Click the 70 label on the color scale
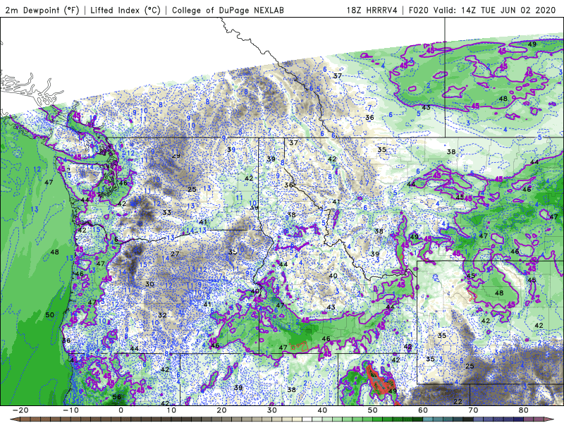This screenshot has height=423, width=564. 473,410
